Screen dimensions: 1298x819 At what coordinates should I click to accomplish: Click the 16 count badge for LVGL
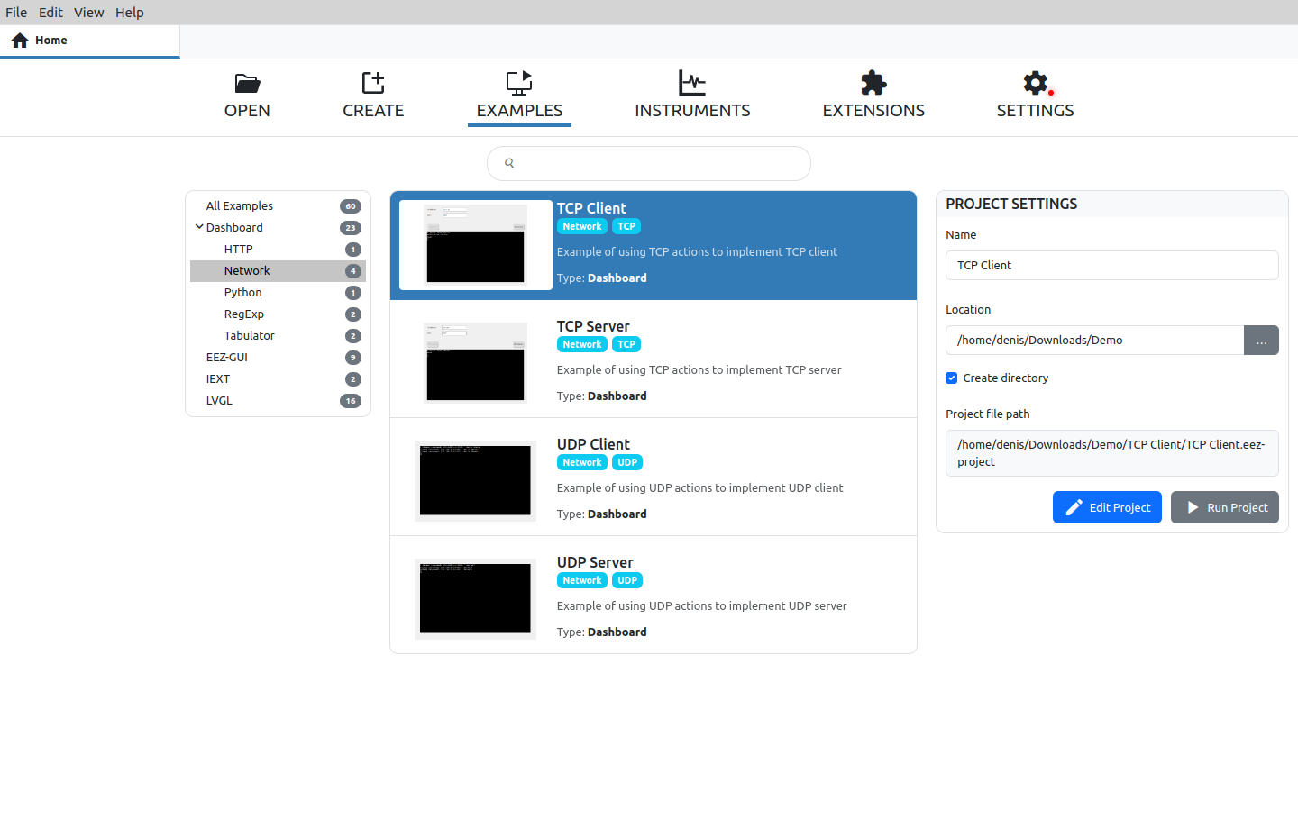(x=351, y=401)
